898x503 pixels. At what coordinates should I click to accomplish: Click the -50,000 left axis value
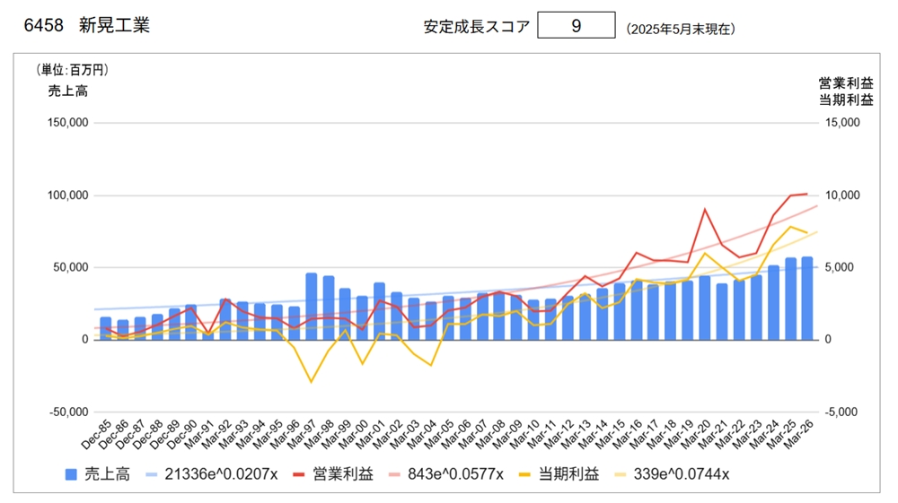(69, 412)
